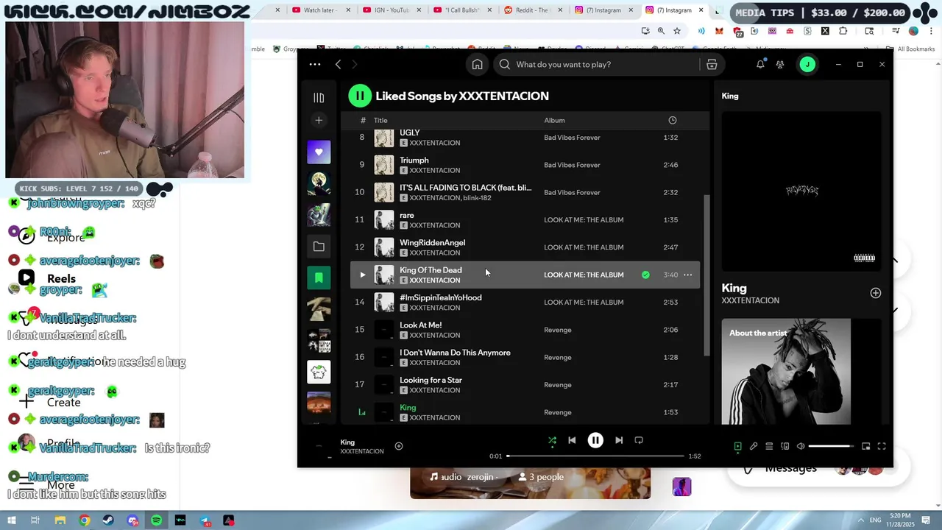
Task: Toggle the Now Playing view panel
Action: (737, 446)
